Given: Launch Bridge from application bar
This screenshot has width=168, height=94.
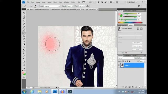Looking at the screenshot, I should pyautogui.click(x=79, y=2).
